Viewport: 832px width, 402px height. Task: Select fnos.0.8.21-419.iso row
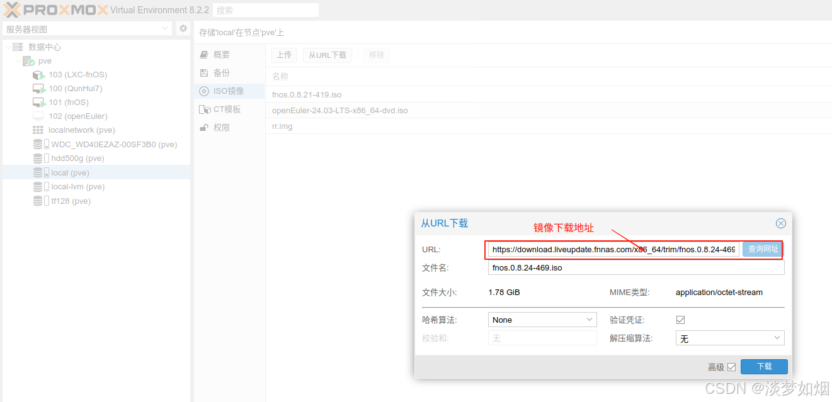tap(549, 94)
